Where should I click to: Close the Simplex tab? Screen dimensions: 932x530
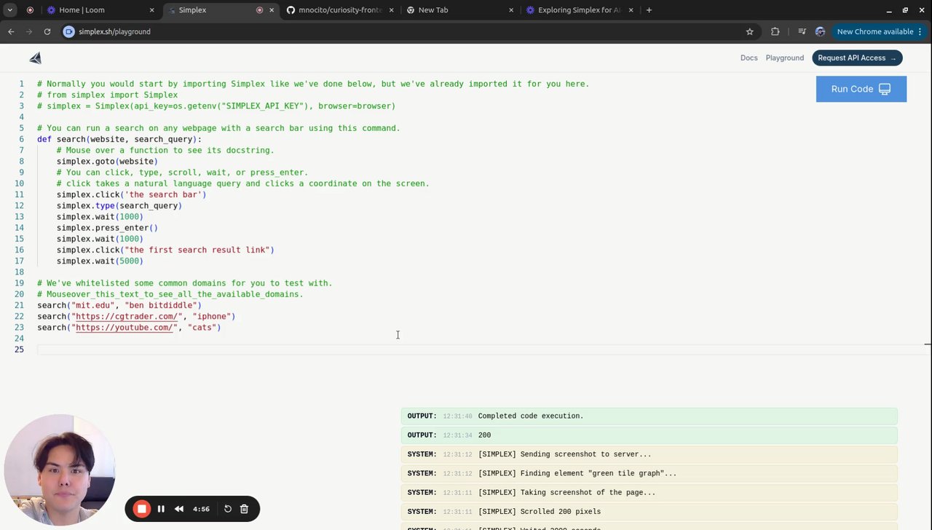click(272, 10)
